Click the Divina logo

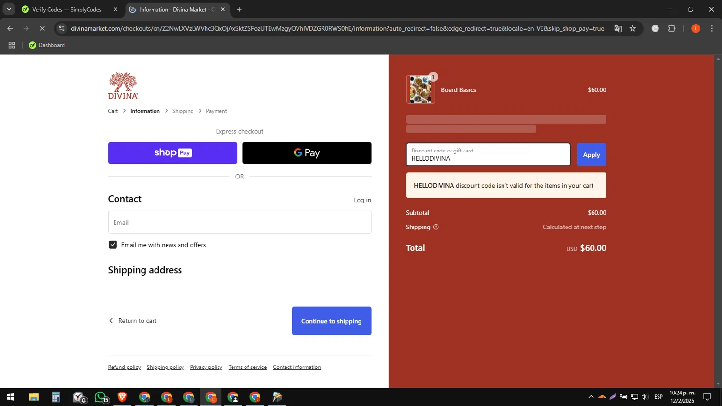point(123,86)
